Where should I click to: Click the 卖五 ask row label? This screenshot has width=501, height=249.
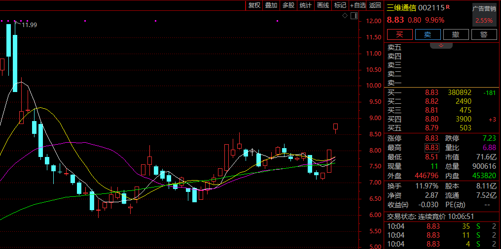tap(394, 48)
